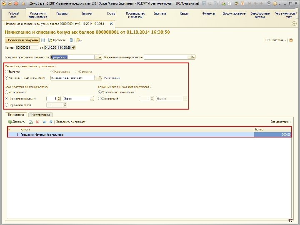Click the copy row icon in table toolbar
300x225 pixels.
(x=31, y=122)
